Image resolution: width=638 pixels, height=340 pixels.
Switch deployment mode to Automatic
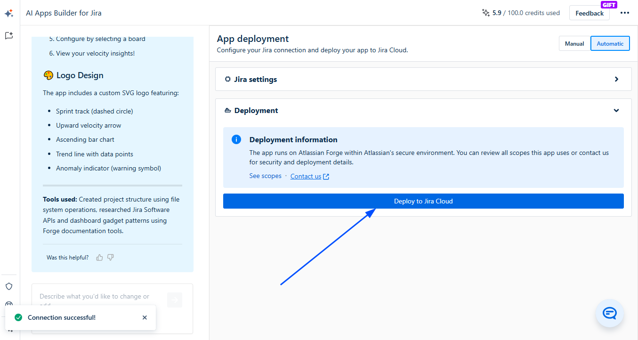[x=610, y=44]
